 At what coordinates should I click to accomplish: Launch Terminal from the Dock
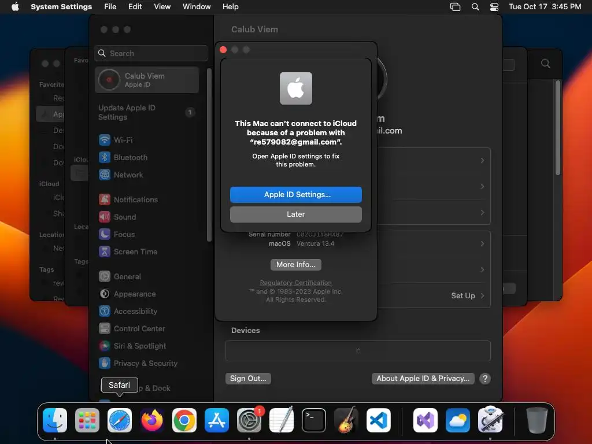tap(314, 420)
